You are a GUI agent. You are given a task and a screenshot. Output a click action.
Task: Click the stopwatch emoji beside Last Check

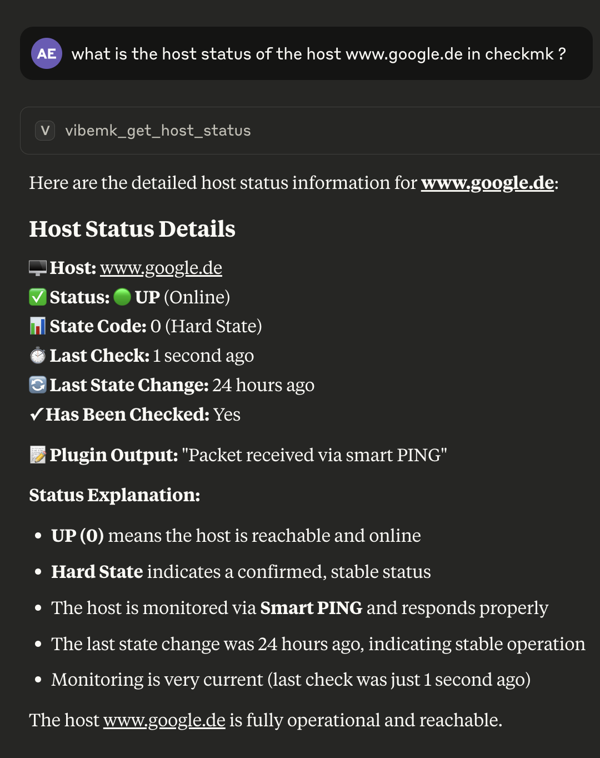point(38,356)
